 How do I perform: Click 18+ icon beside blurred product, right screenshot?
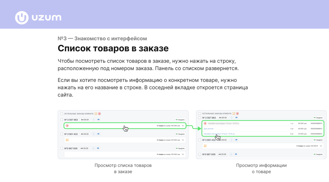coord(205,123)
